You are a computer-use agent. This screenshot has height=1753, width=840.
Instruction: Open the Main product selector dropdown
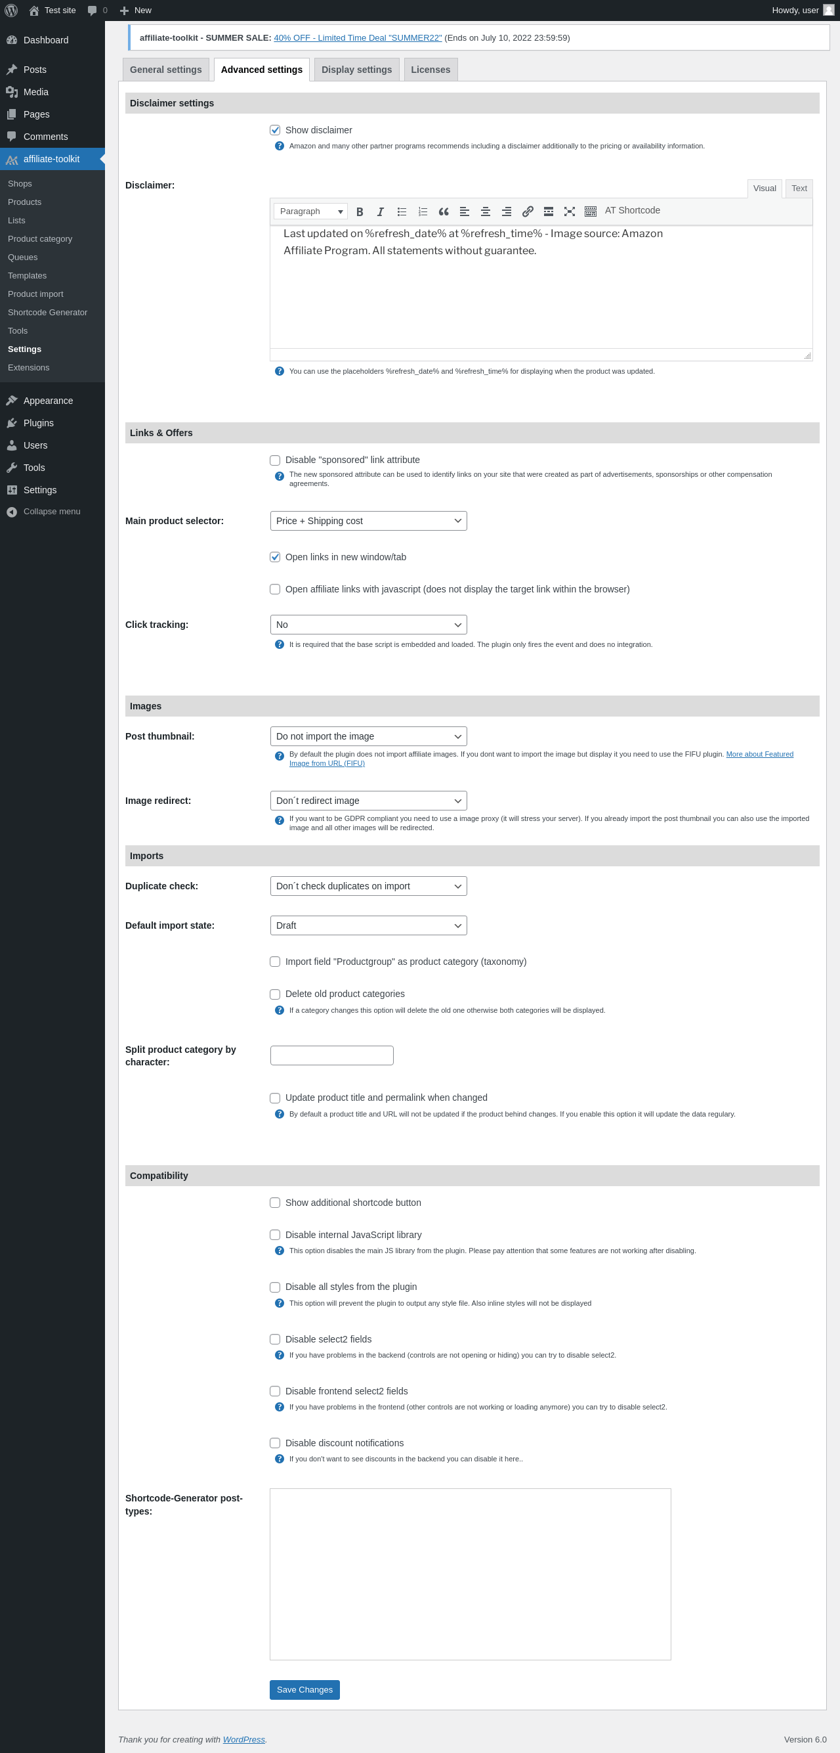pos(368,521)
